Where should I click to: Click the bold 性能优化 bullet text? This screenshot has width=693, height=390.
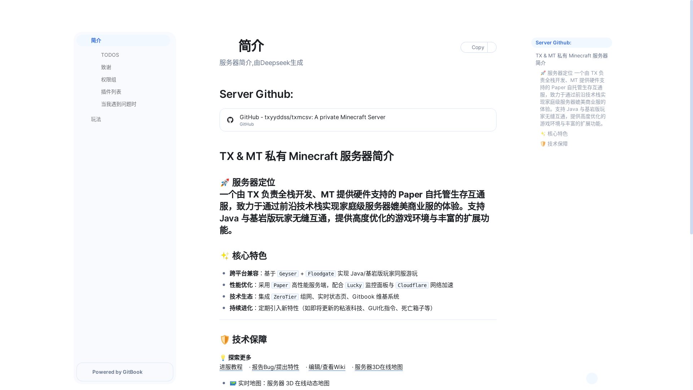click(241, 285)
